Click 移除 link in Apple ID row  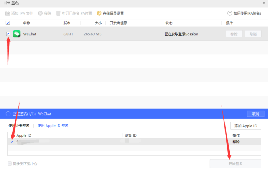(x=236, y=142)
